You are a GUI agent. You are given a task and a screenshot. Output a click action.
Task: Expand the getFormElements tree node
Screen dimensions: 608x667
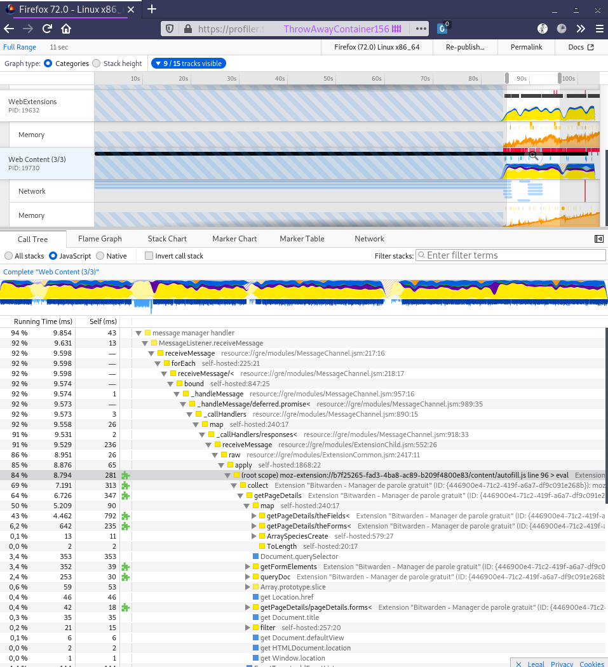click(248, 567)
